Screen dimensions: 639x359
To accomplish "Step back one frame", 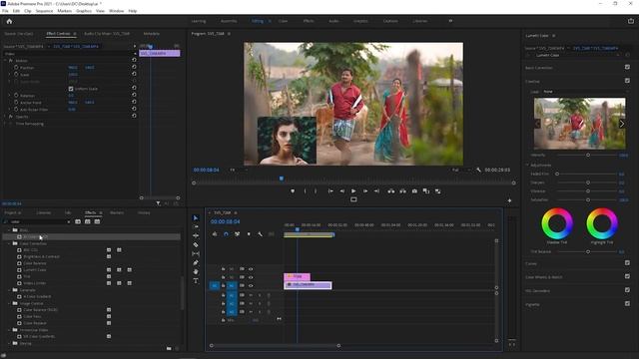I will pyautogui.click(x=342, y=190).
